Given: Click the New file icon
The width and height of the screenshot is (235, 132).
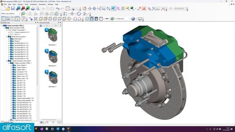Looking at the screenshot, I should [3, 8].
